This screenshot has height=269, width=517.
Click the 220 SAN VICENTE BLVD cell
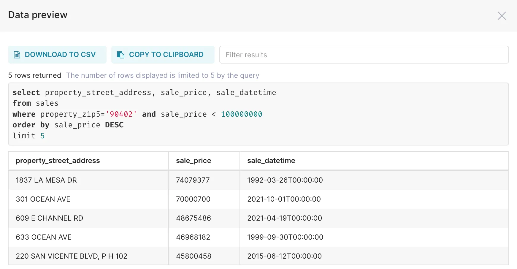pos(72,256)
